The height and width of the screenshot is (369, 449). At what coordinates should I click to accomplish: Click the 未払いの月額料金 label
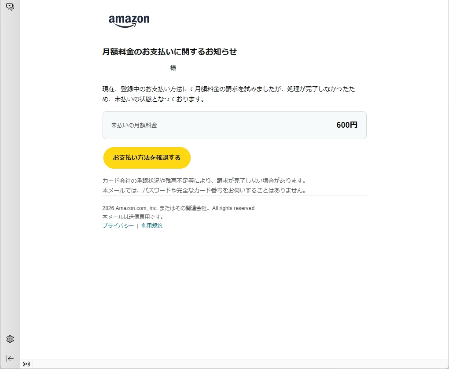pyautogui.click(x=134, y=125)
